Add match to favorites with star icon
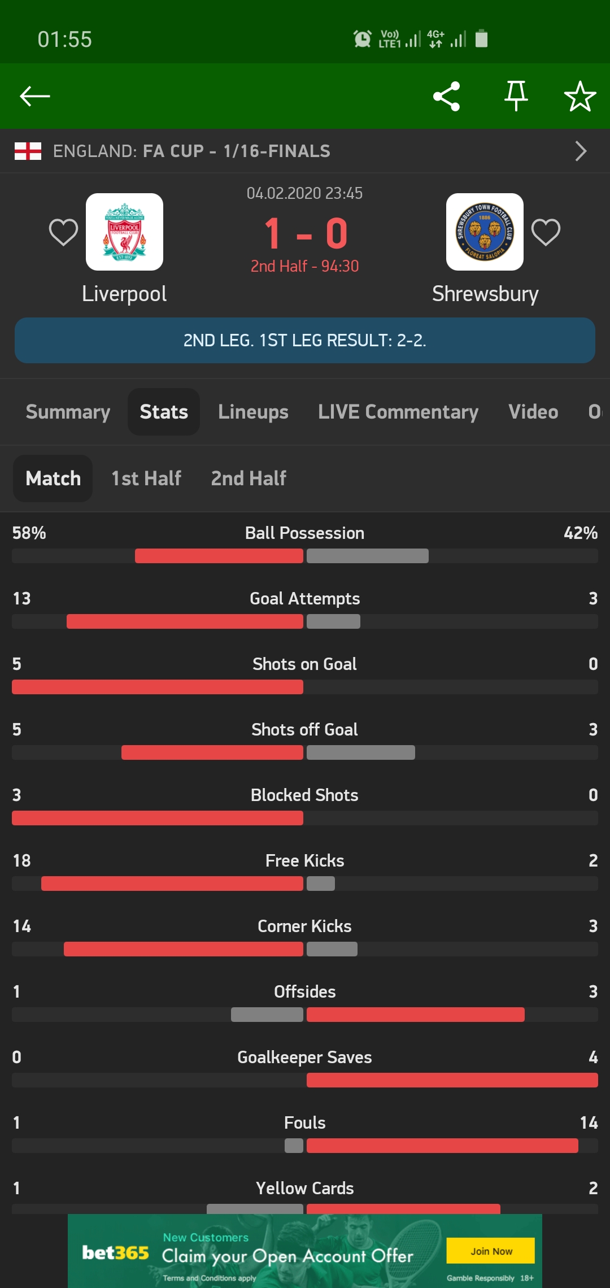 click(x=580, y=97)
